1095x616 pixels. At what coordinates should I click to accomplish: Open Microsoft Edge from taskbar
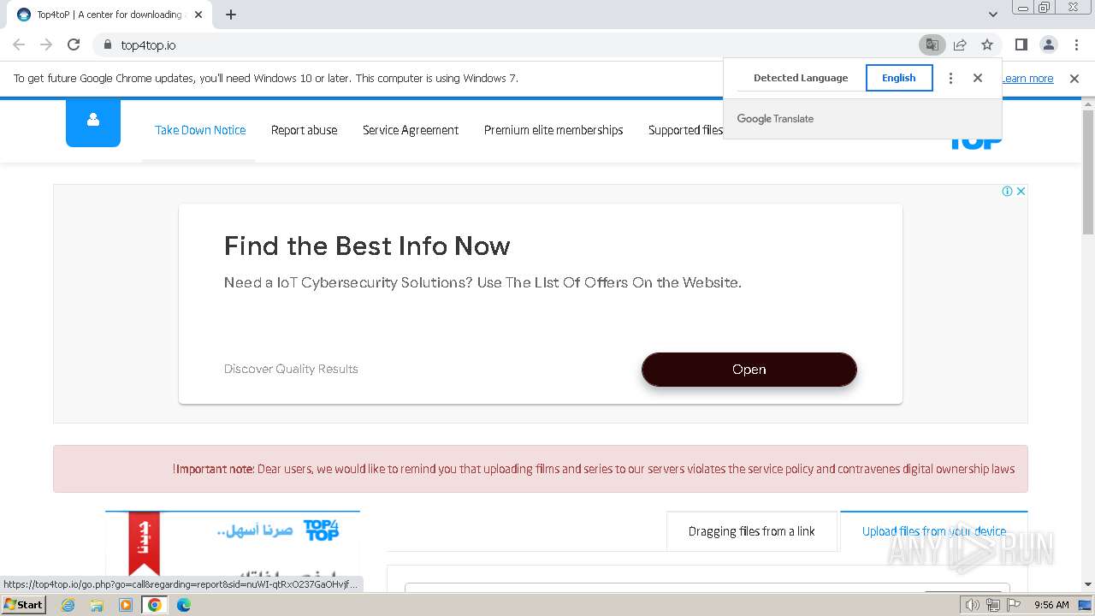coord(183,605)
